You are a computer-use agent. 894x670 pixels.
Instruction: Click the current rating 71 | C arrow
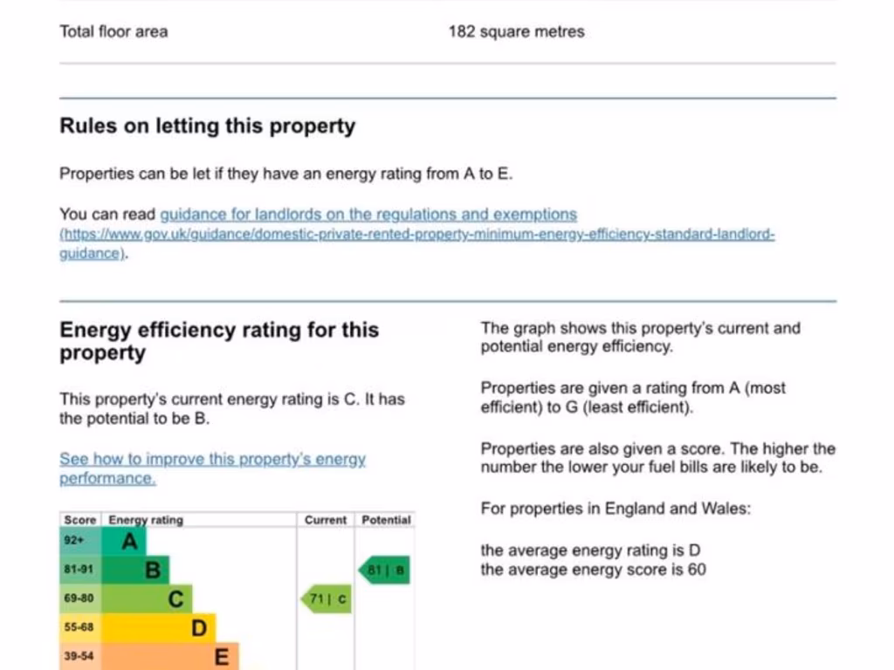pyautogui.click(x=327, y=599)
